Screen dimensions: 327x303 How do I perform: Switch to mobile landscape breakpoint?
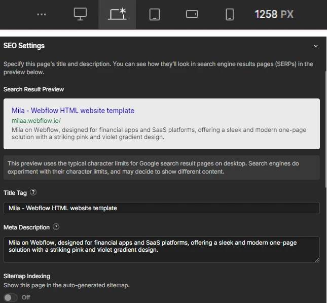point(192,14)
